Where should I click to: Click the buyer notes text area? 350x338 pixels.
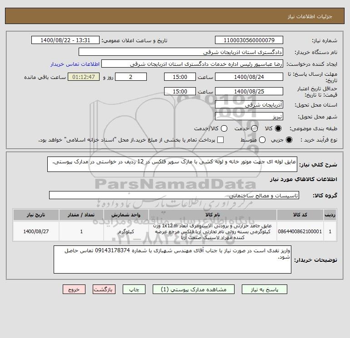172,260
